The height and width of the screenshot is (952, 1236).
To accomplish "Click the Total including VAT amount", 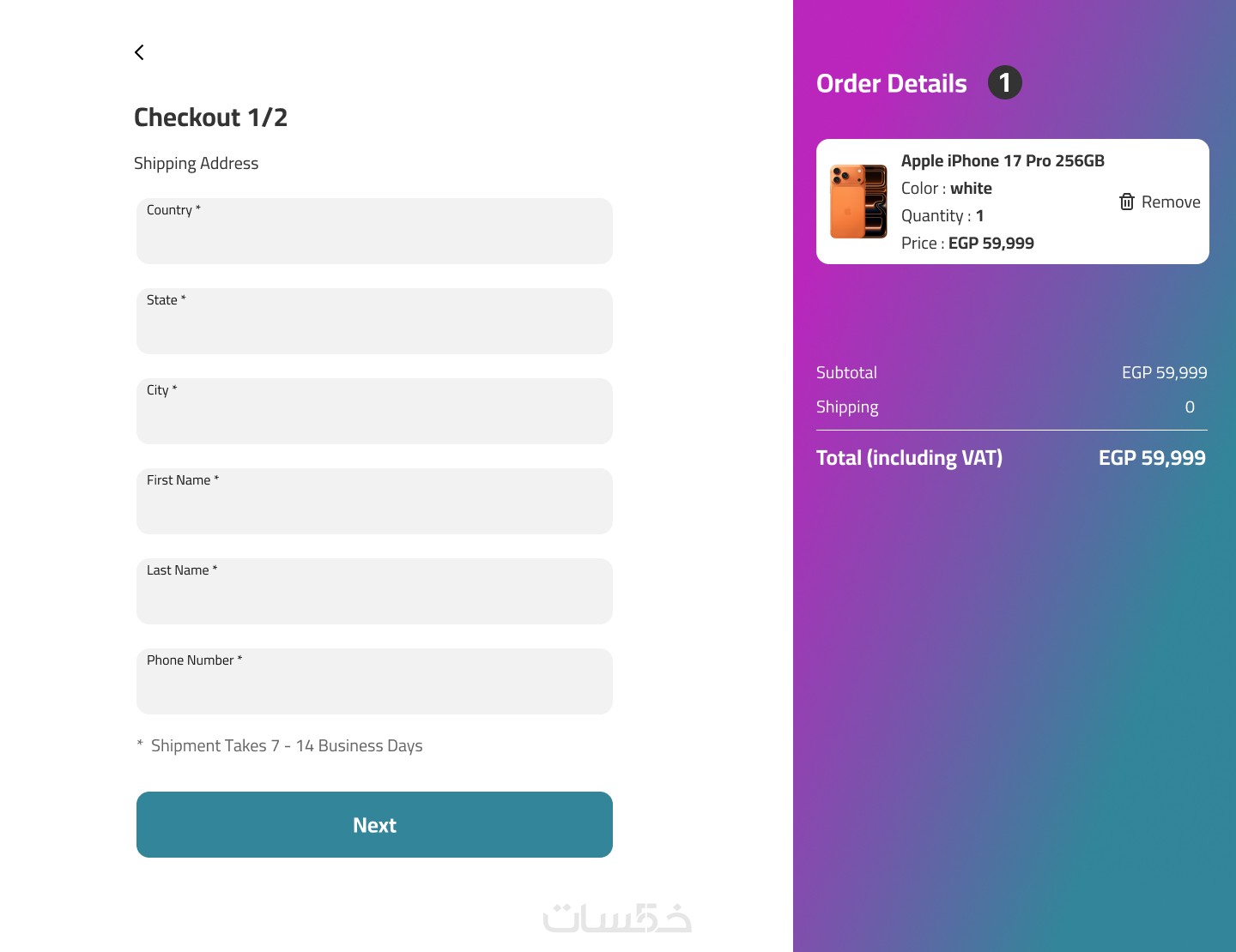I will (1152, 458).
